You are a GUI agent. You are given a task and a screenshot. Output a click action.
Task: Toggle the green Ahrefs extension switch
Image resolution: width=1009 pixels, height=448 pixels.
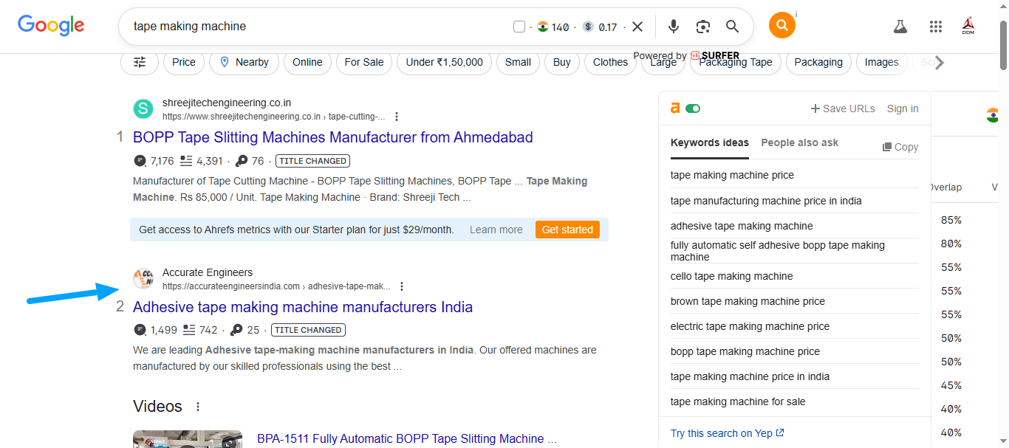click(x=692, y=108)
